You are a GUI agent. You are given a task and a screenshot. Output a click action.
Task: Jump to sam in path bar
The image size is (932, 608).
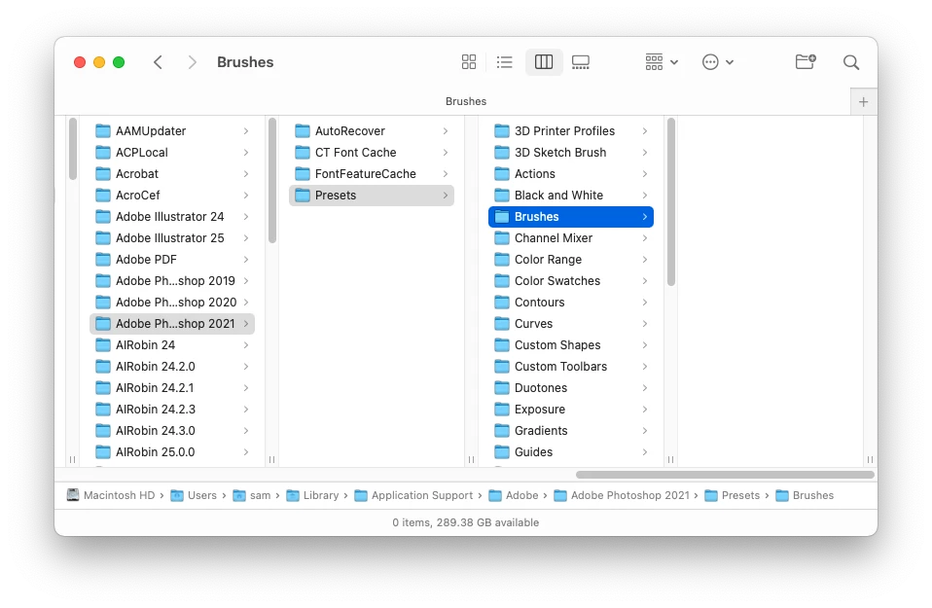point(252,495)
